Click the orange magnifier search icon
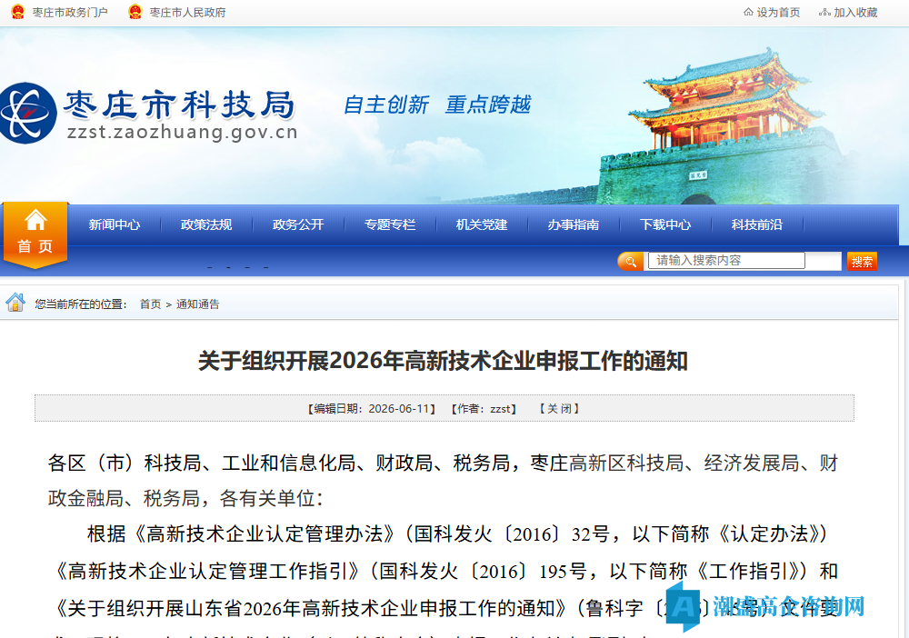This screenshot has height=638, width=909. tap(630, 262)
